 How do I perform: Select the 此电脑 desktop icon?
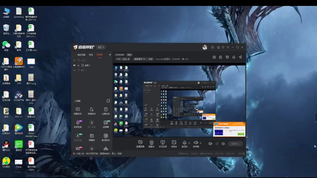coord(6,13)
